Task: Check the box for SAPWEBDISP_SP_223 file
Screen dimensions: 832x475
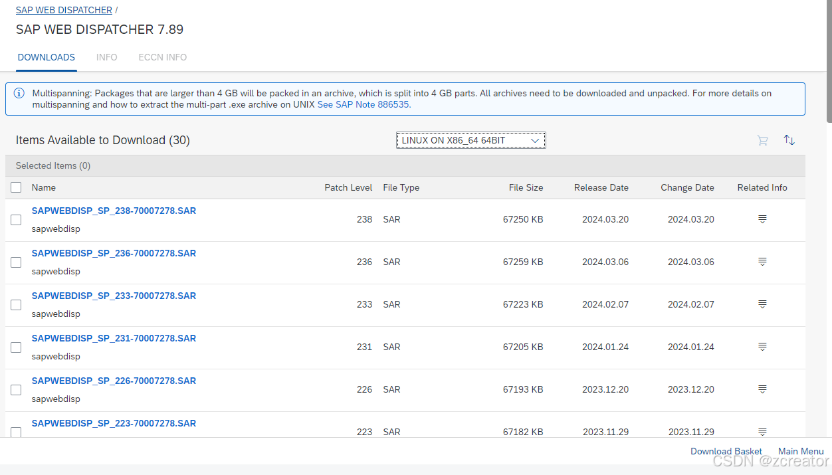Action: click(x=16, y=432)
